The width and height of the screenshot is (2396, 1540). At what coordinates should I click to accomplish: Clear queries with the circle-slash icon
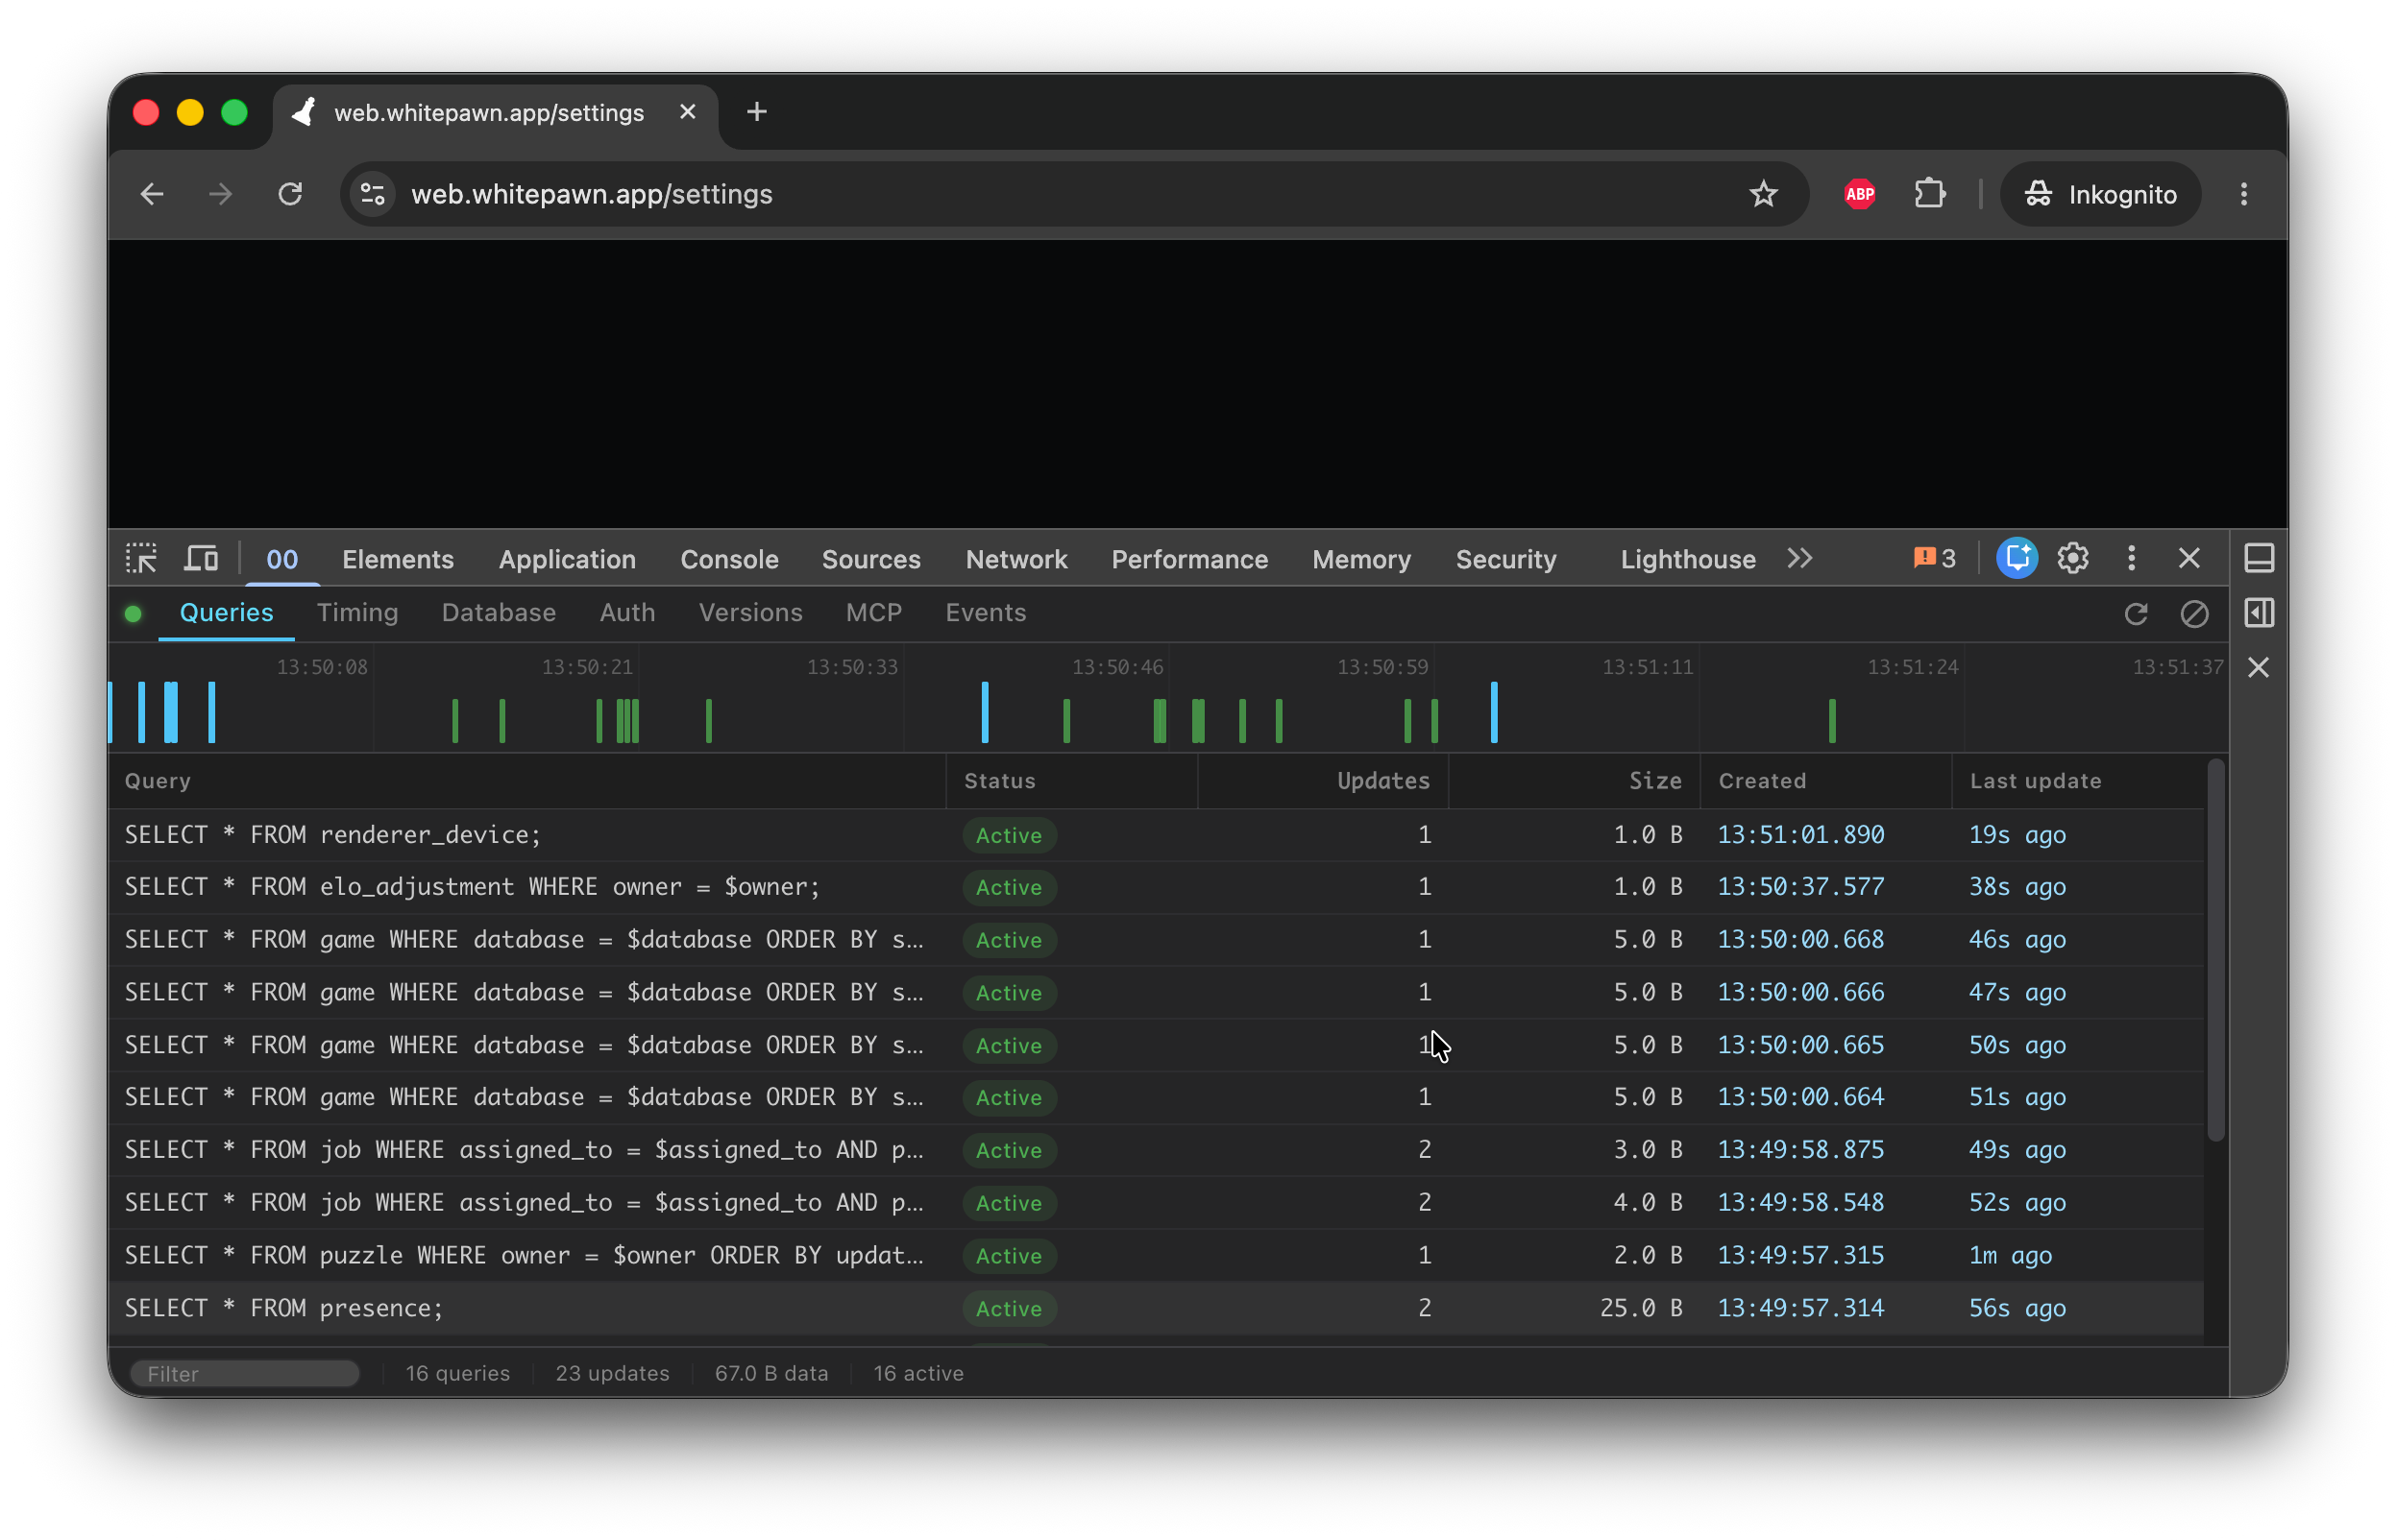[x=2193, y=613]
